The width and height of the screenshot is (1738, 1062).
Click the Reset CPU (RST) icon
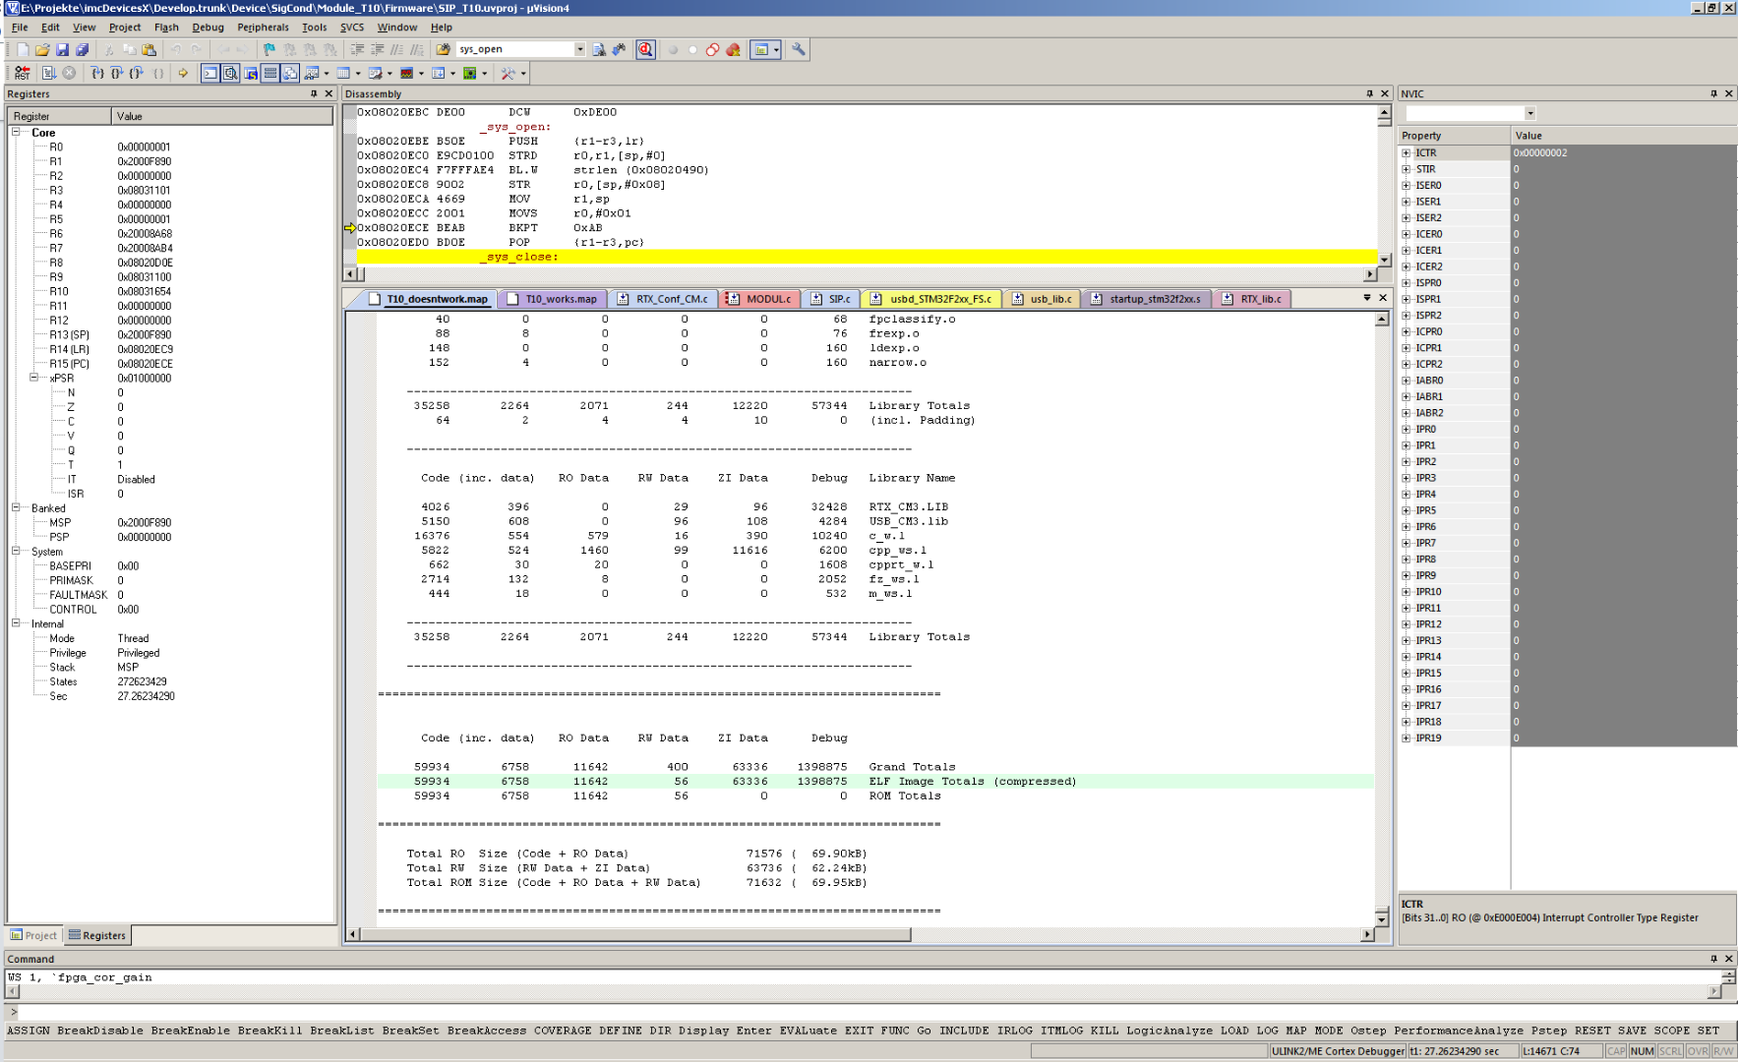(x=22, y=73)
